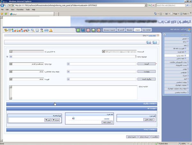Click the انتخاب نامه choose letter button
The width and height of the screenshot is (192, 145).
pyautogui.click(x=107, y=122)
